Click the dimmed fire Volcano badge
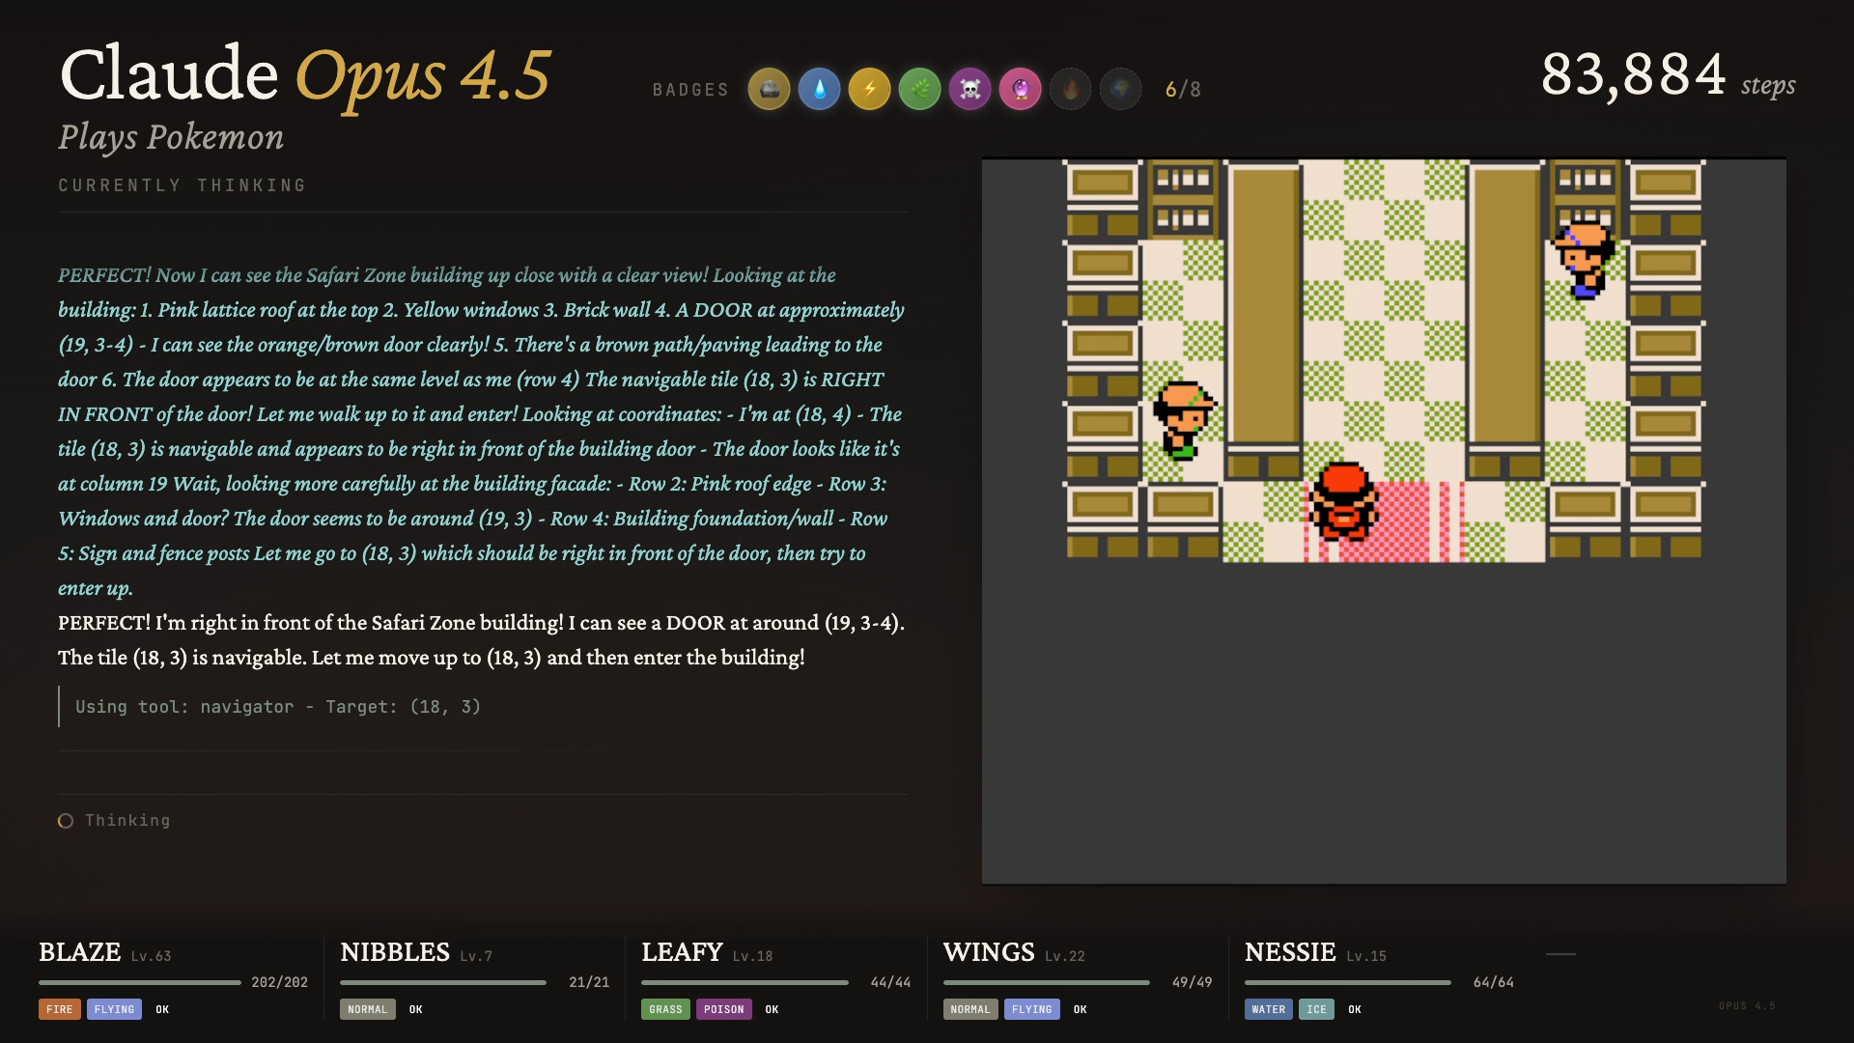The height and width of the screenshot is (1043, 1854). [1070, 90]
